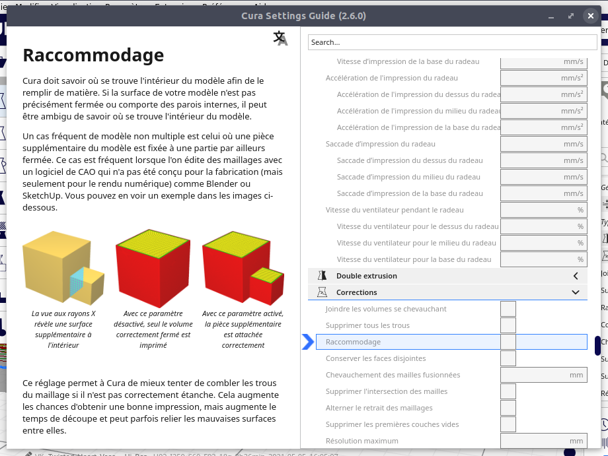Image resolution: width=608 pixels, height=456 pixels.
Task: Click 'Résolution maximum' value field
Action: click(x=544, y=441)
